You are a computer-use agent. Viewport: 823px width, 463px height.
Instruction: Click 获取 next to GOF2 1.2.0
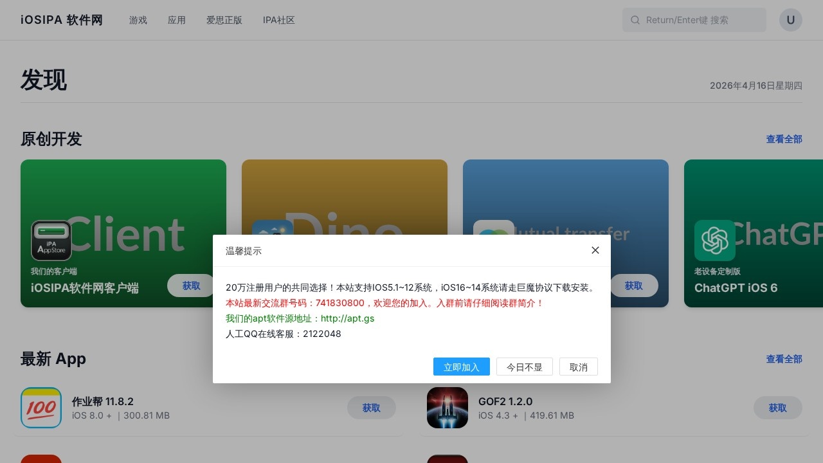click(x=778, y=408)
